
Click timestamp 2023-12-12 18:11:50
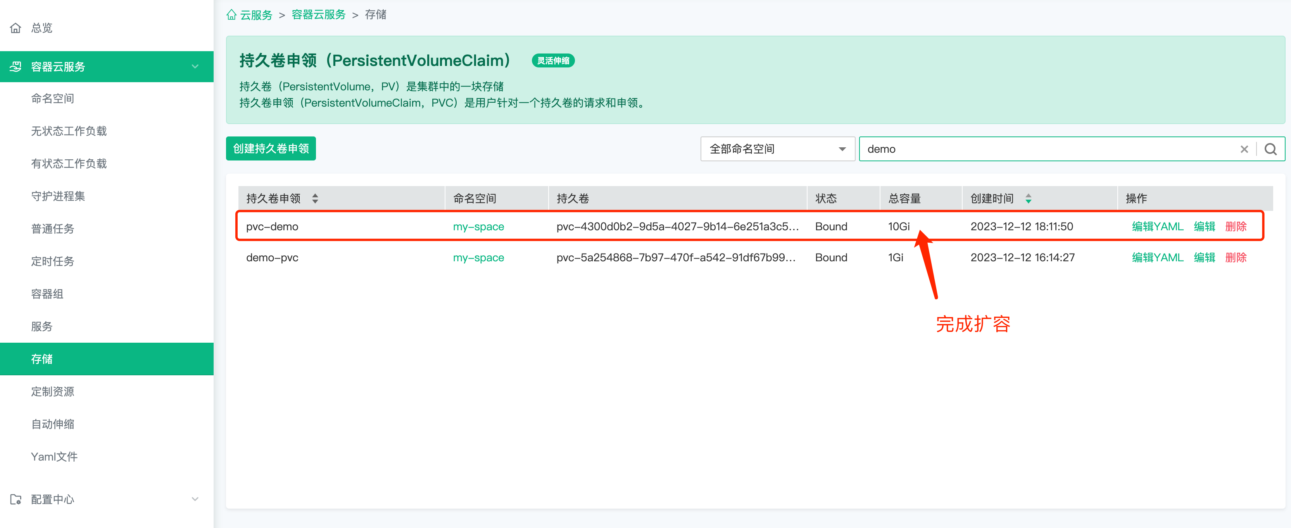(1022, 227)
